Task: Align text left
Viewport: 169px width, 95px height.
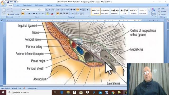Action: tap(58, 13)
